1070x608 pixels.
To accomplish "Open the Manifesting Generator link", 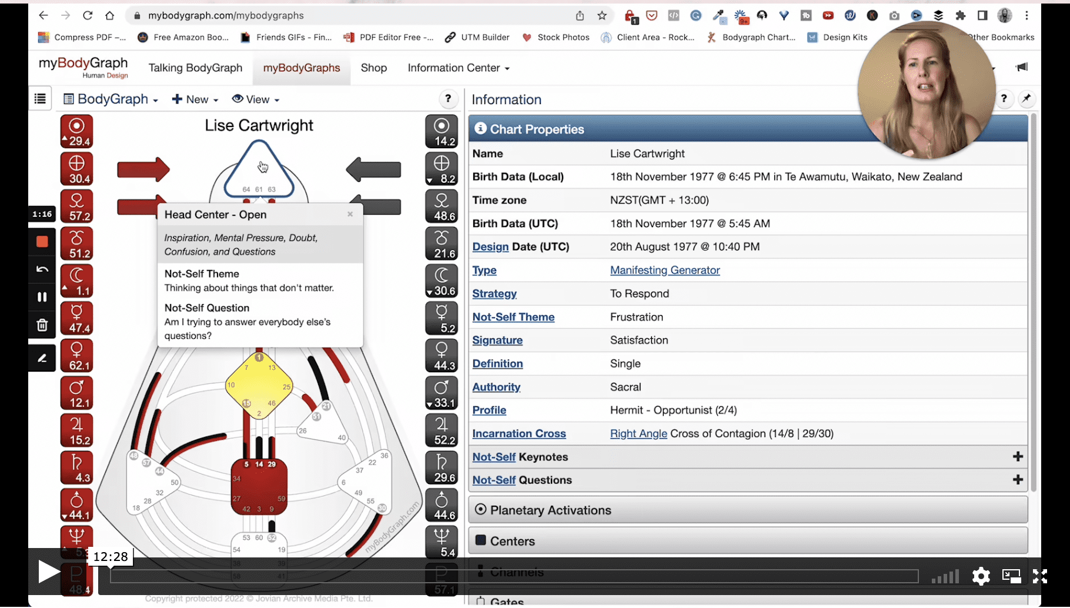I will tap(664, 270).
